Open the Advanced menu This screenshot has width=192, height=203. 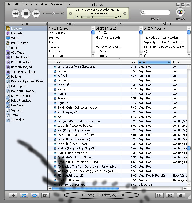[x=57, y=4]
